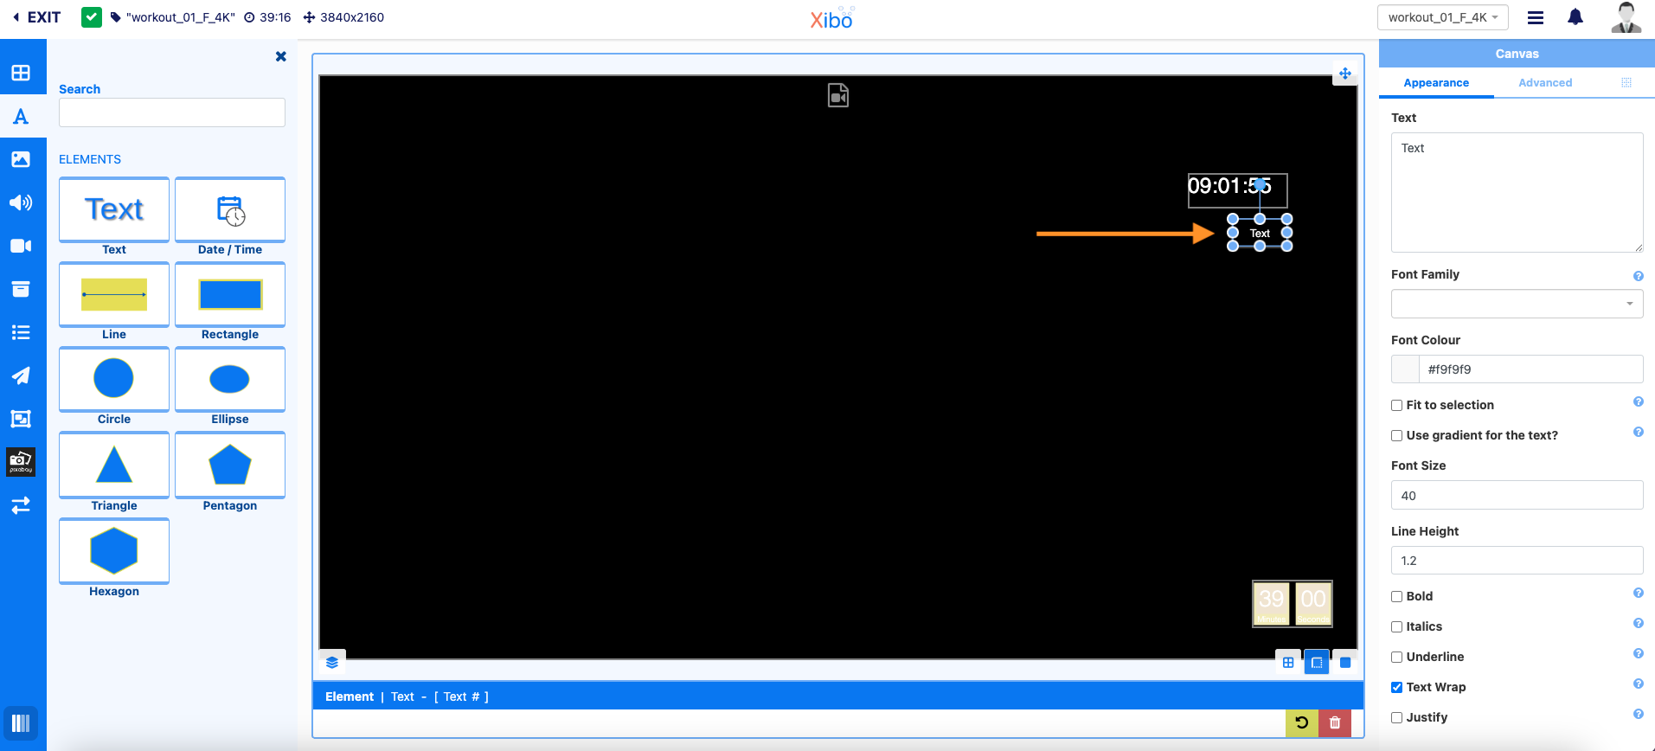Viewport: 1655px width, 751px height.
Task: Expand the Font Family dropdown
Action: 1517,304
